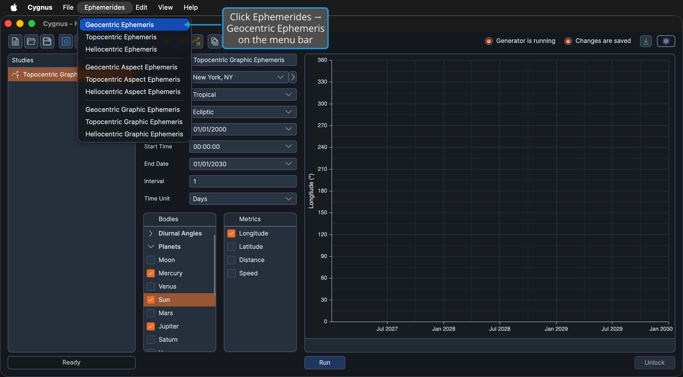The image size is (683, 377).
Task: Click the copy documents toolbar icon
Action: [x=215, y=41]
